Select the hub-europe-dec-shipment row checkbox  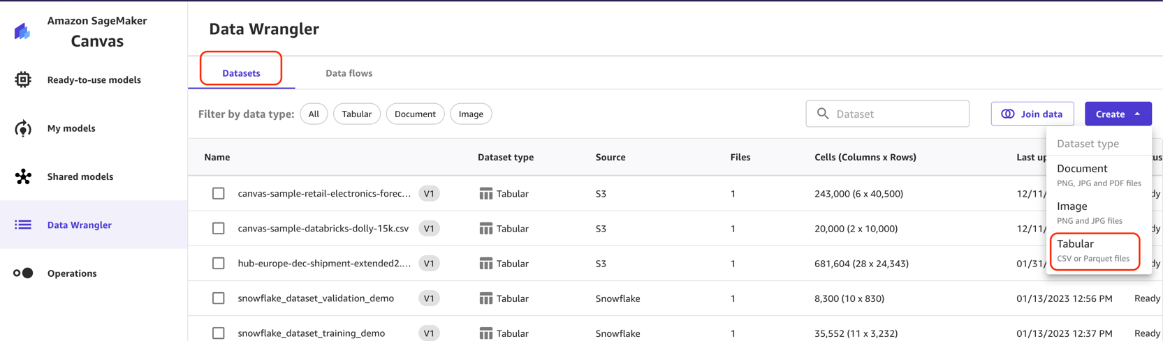[x=219, y=264]
